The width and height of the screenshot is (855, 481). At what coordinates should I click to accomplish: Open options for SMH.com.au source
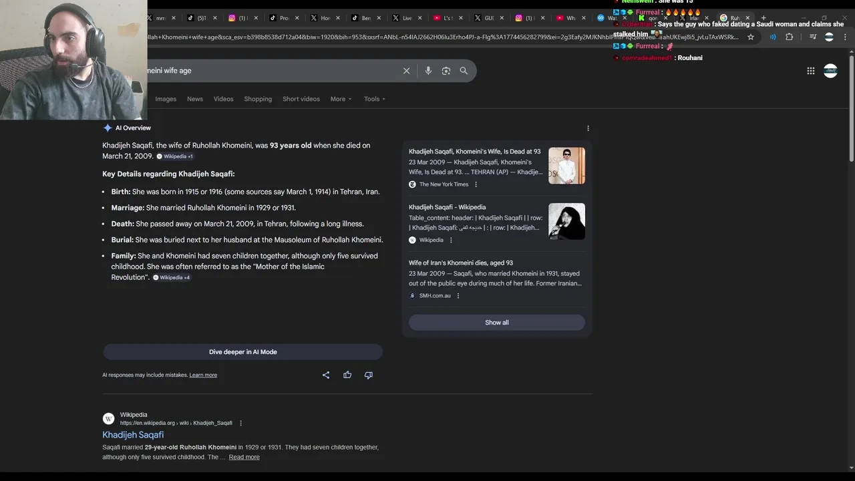[x=458, y=296]
